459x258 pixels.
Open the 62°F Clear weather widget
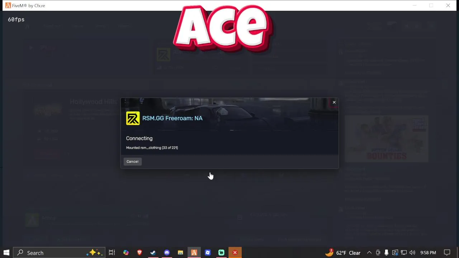343,253
